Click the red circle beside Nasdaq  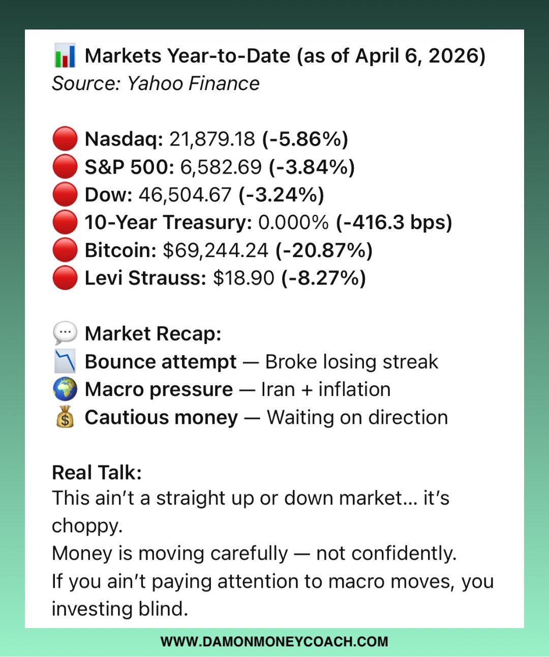coord(65,139)
